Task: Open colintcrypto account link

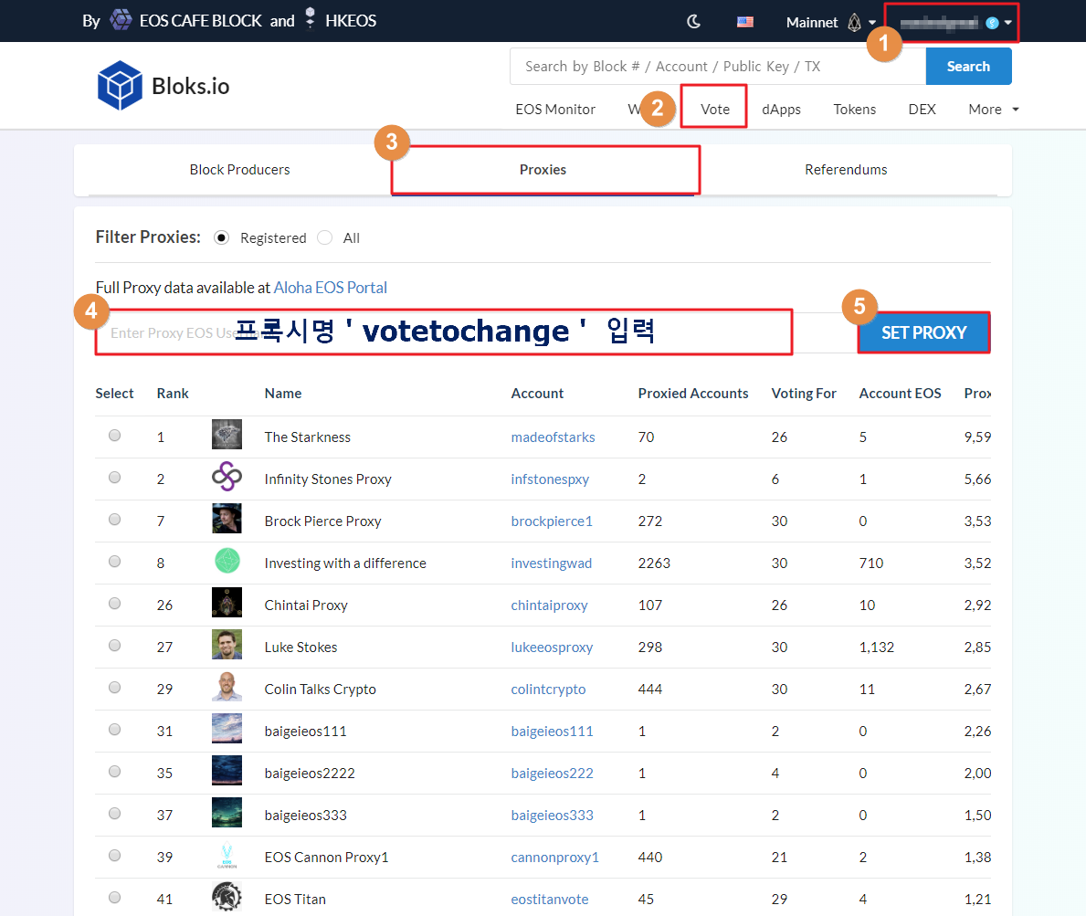Action: point(548,689)
